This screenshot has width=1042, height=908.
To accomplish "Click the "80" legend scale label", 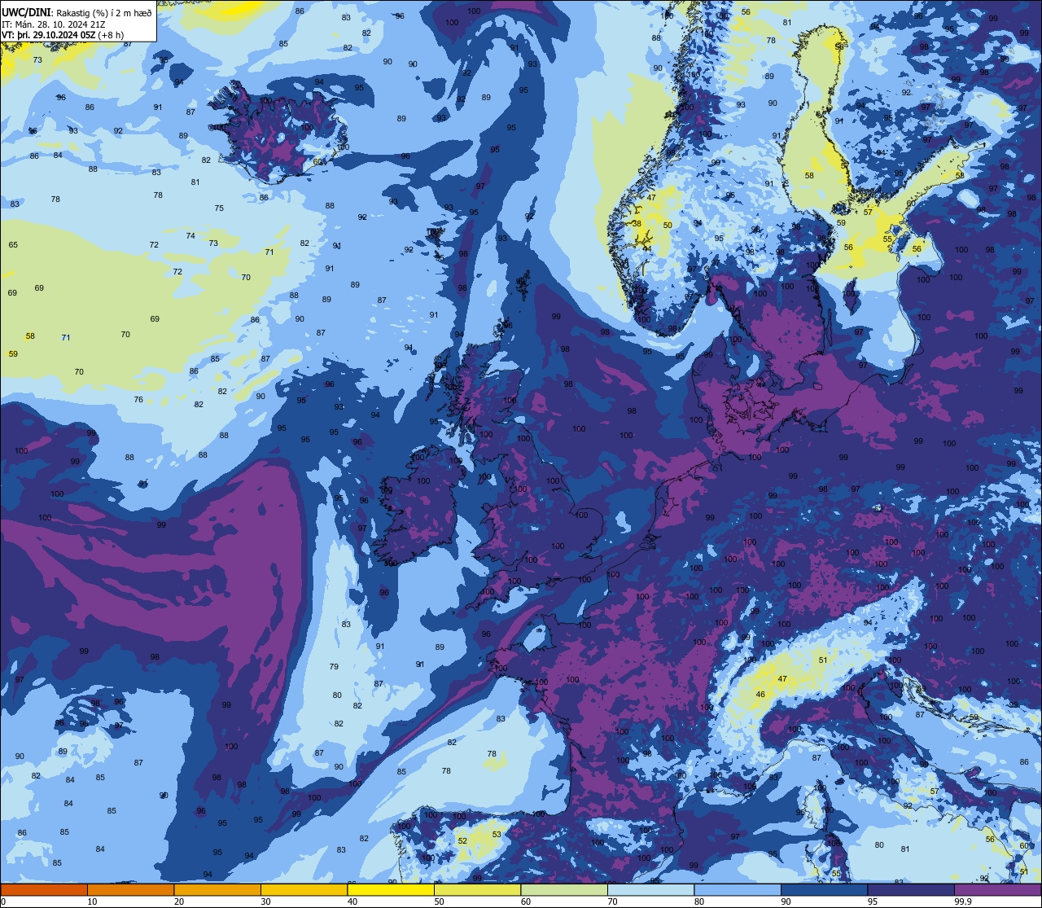I will 699,901.
